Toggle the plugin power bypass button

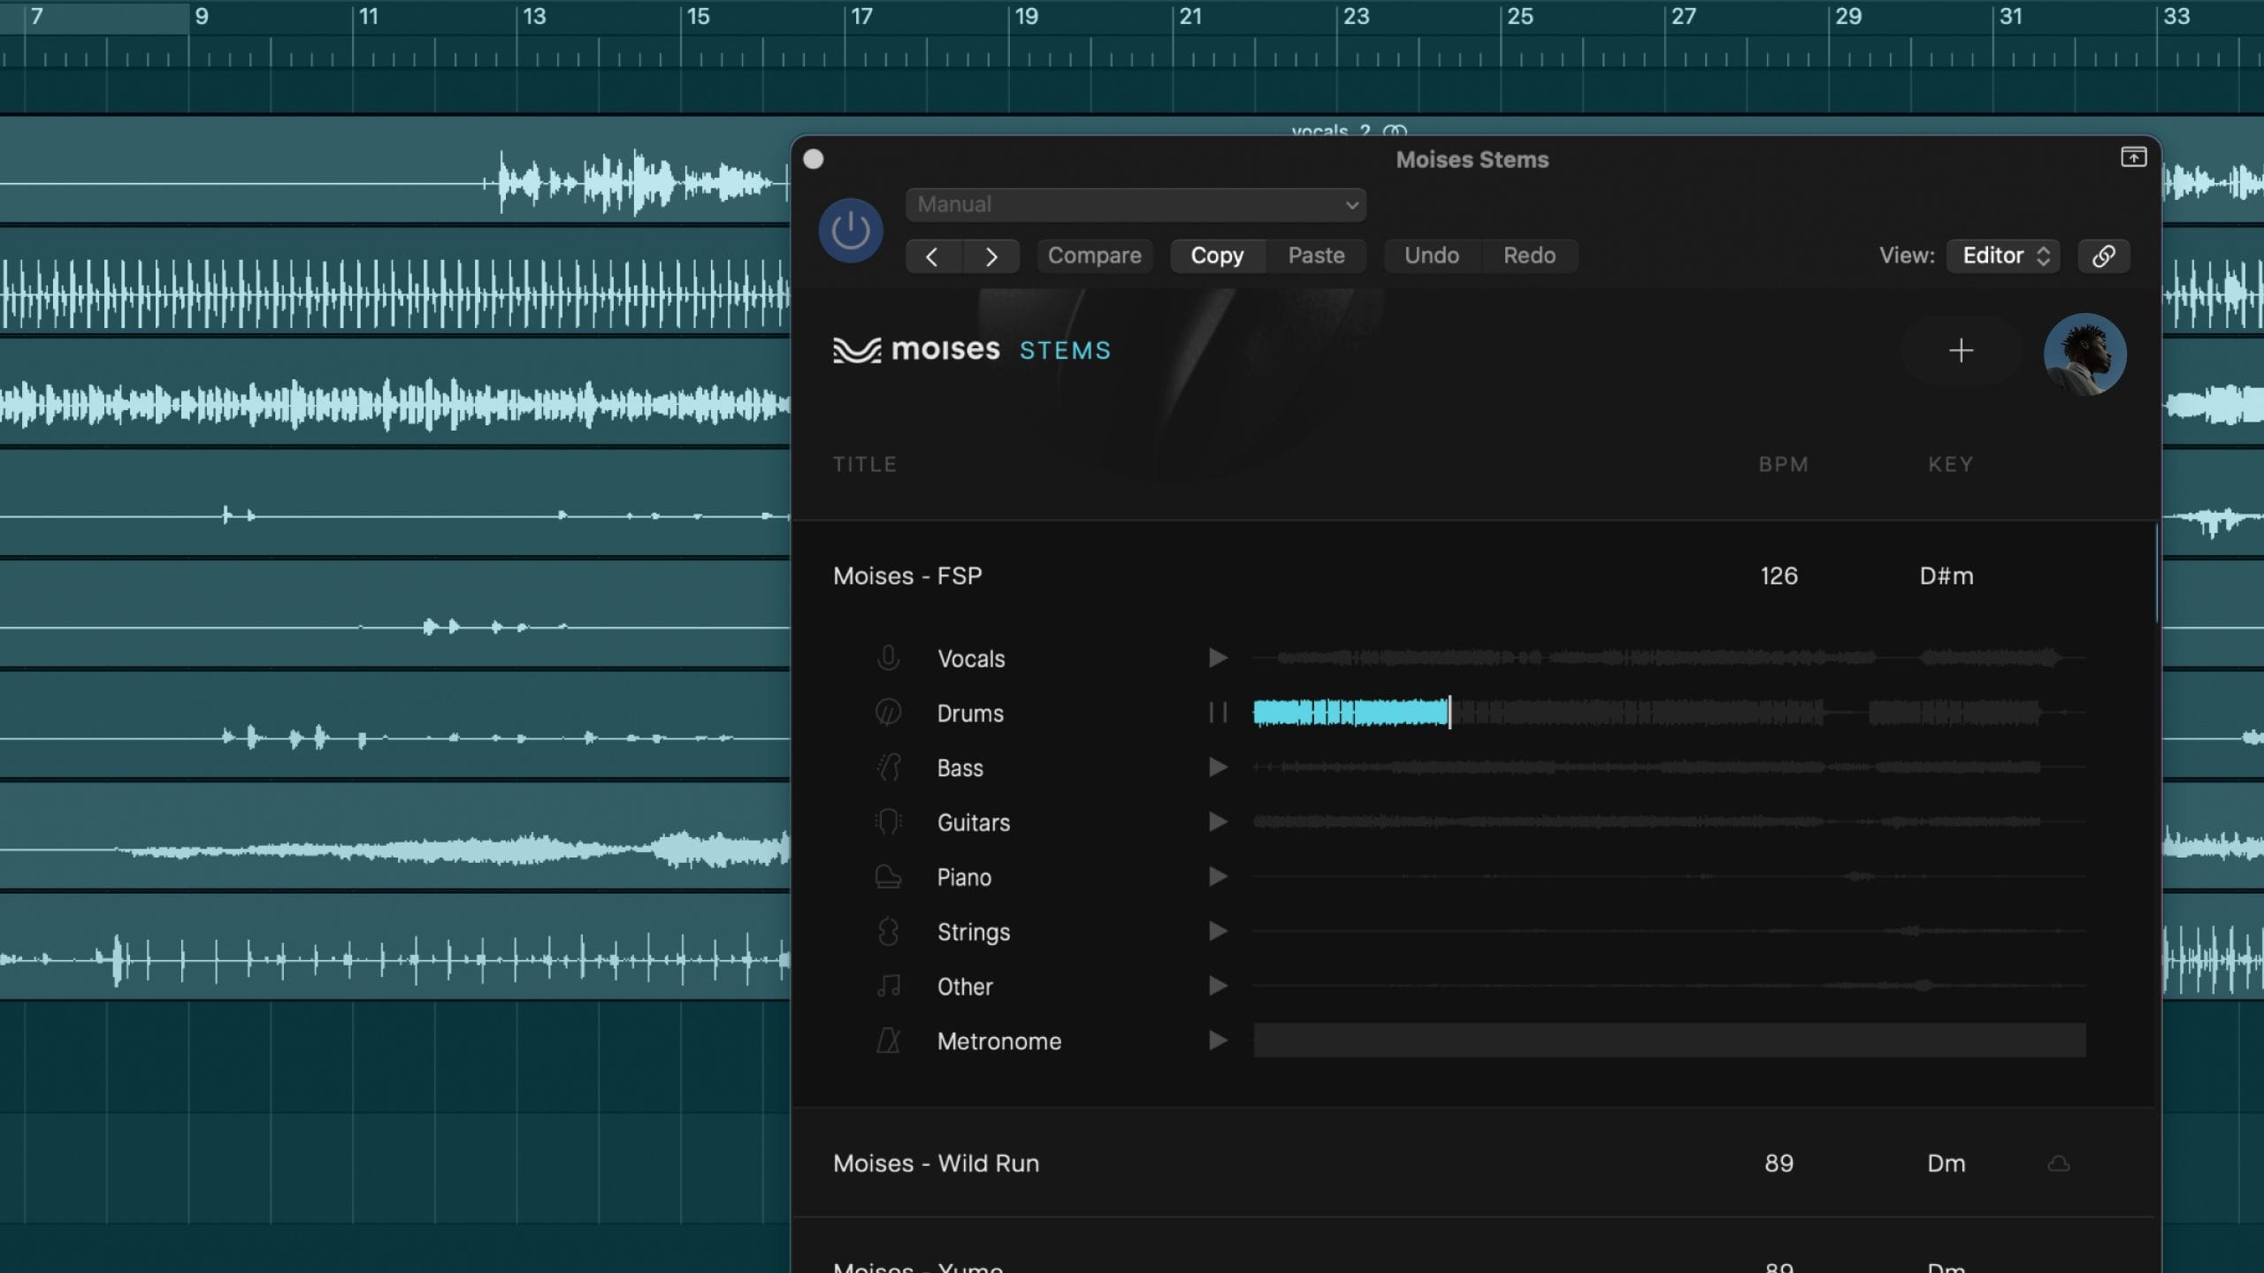click(x=850, y=231)
